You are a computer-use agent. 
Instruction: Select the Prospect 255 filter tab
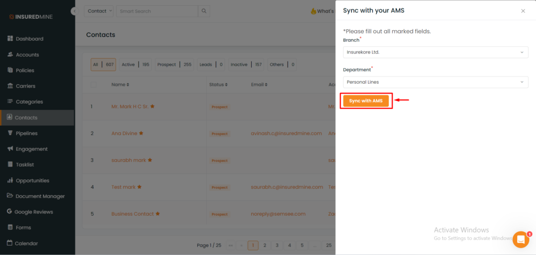tap(174, 64)
